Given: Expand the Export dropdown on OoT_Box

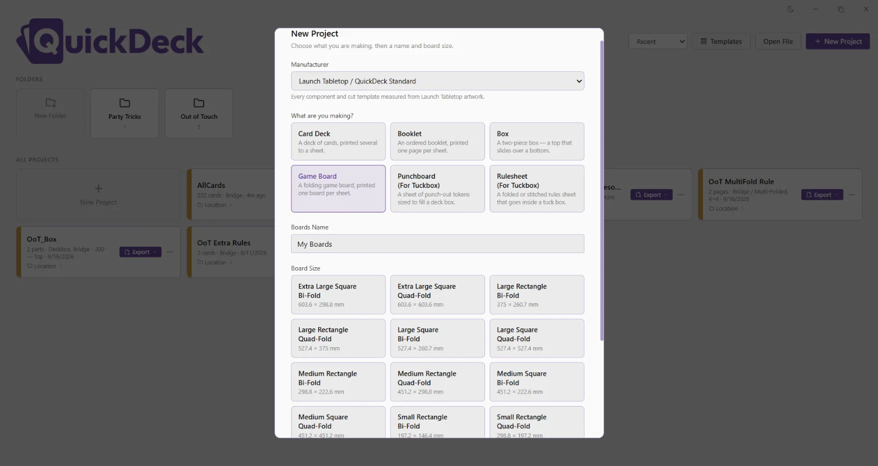Looking at the screenshot, I should [x=155, y=252].
